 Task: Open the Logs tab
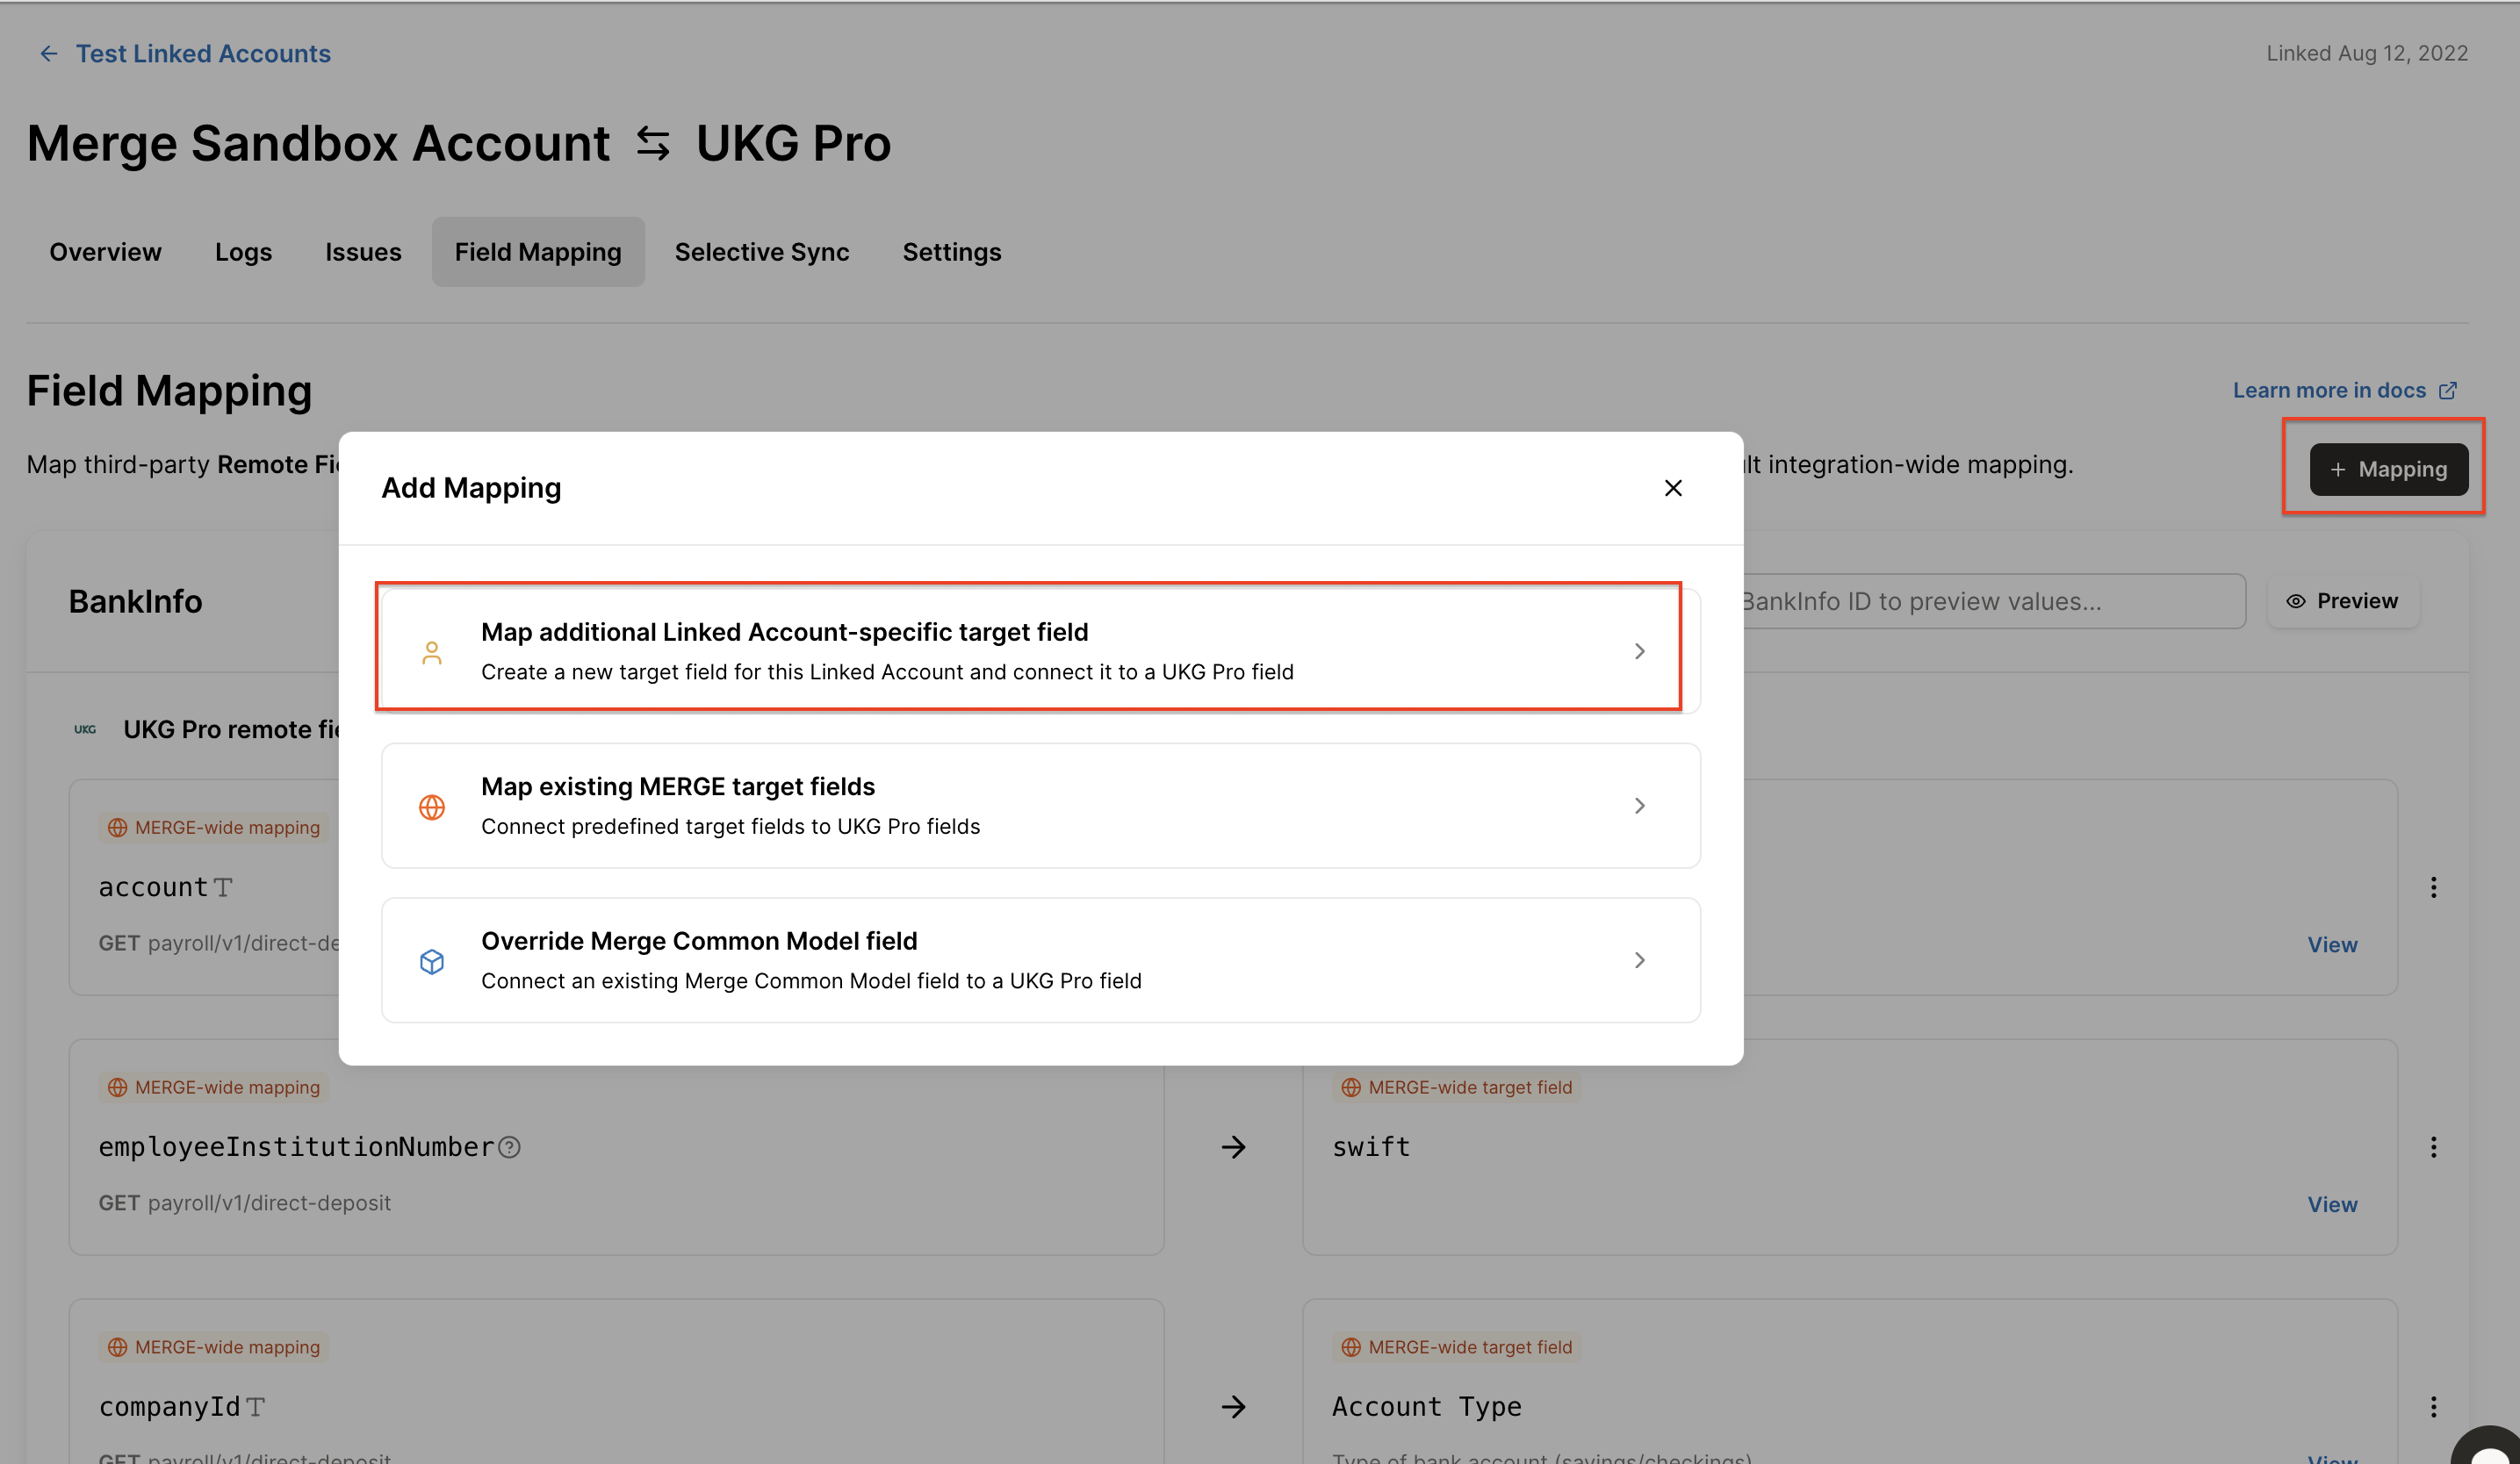pyautogui.click(x=243, y=252)
